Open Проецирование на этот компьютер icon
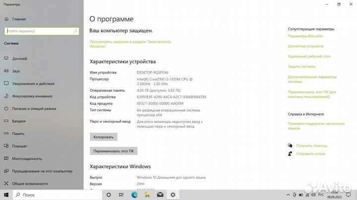The width and height of the screenshot is (357, 200). 6,171
